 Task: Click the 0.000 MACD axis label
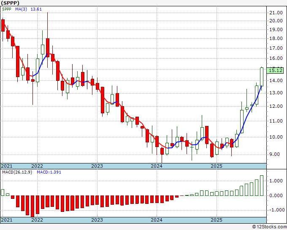click(x=276, y=195)
